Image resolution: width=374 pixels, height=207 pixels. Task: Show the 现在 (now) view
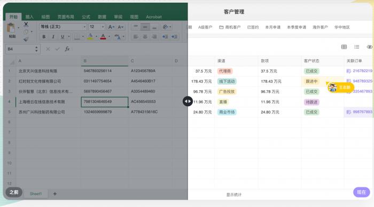[x=361, y=192]
